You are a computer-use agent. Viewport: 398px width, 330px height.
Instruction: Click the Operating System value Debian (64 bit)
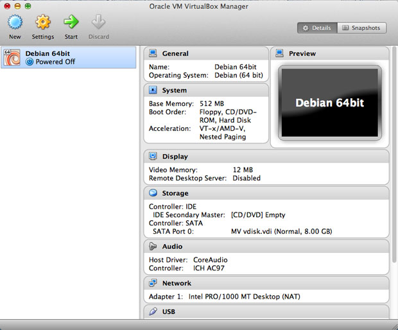click(239, 75)
